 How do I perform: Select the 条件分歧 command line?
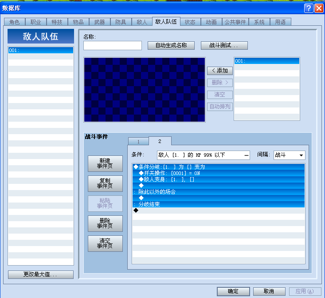tap(219, 167)
